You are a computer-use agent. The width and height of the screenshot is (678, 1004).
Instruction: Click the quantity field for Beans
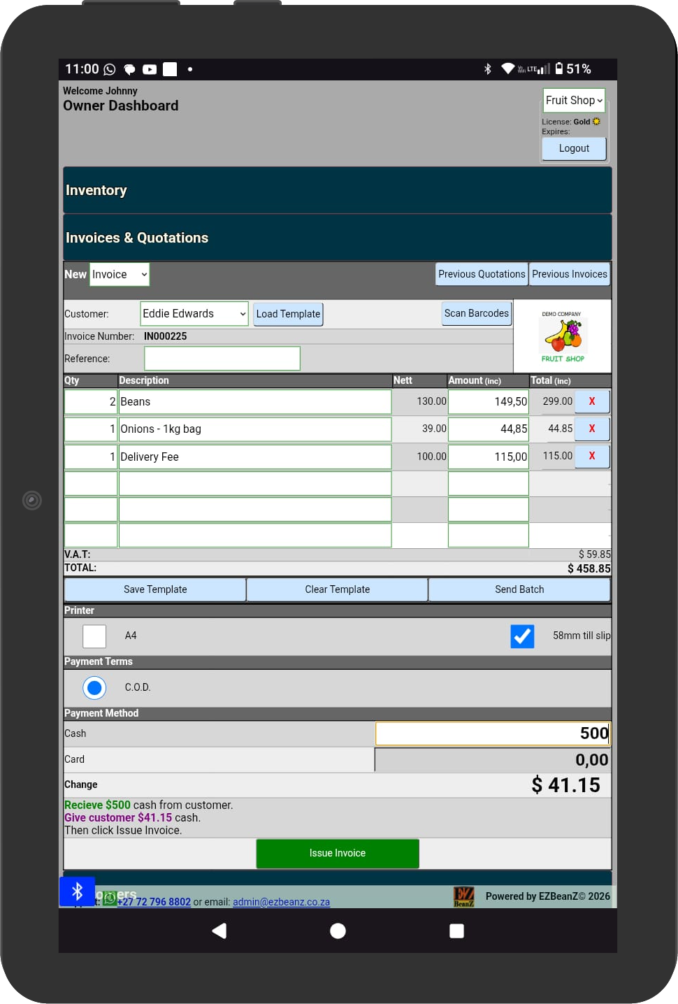point(91,402)
